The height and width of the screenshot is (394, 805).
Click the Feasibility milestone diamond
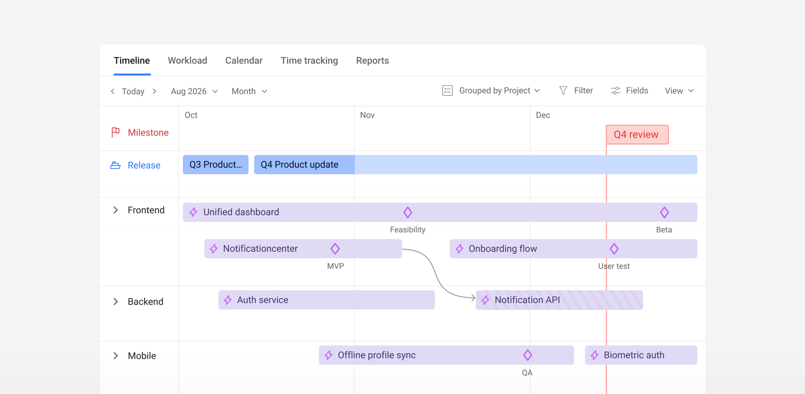pyautogui.click(x=407, y=212)
